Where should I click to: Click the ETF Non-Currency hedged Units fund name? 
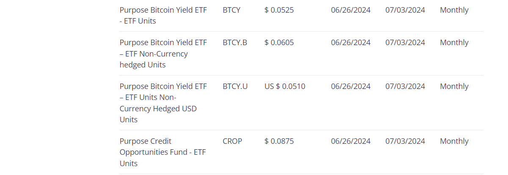pyautogui.click(x=163, y=54)
